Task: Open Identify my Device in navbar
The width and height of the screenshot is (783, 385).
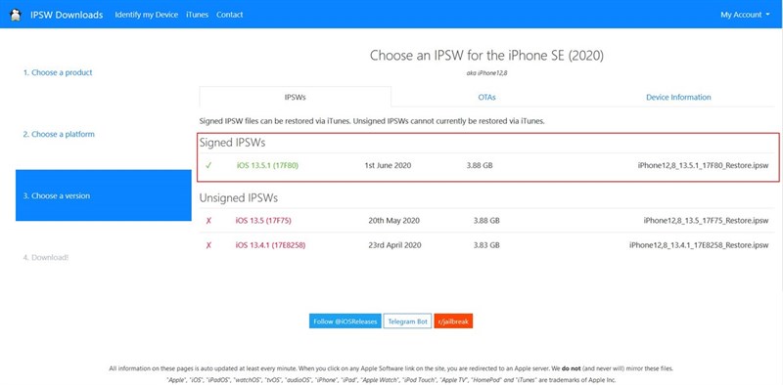Action: (x=146, y=15)
